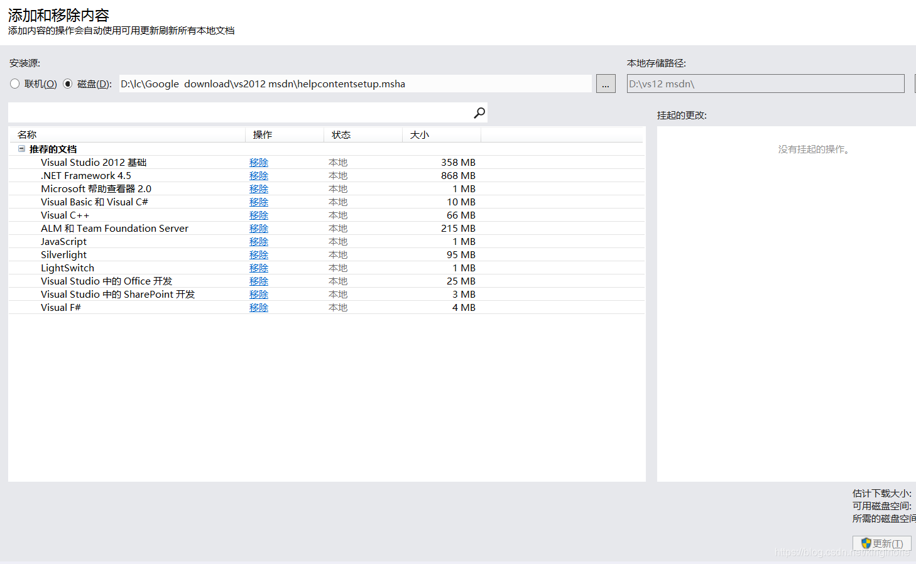
Task: Click 移除 for Visual F#
Action: 259,308
